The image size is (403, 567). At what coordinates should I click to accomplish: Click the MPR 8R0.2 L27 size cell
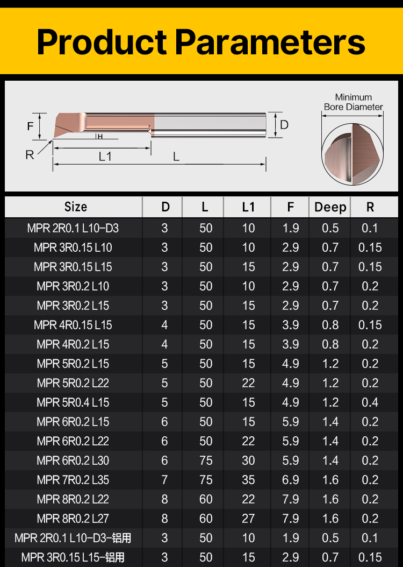[x=73, y=519]
